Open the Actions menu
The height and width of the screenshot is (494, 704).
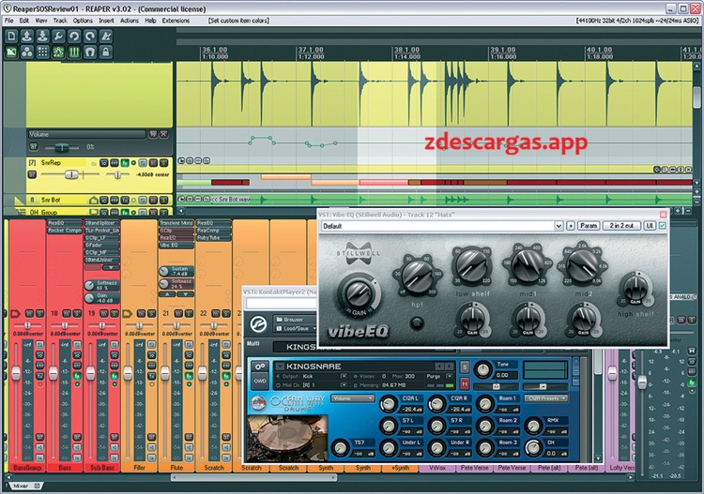pos(130,21)
